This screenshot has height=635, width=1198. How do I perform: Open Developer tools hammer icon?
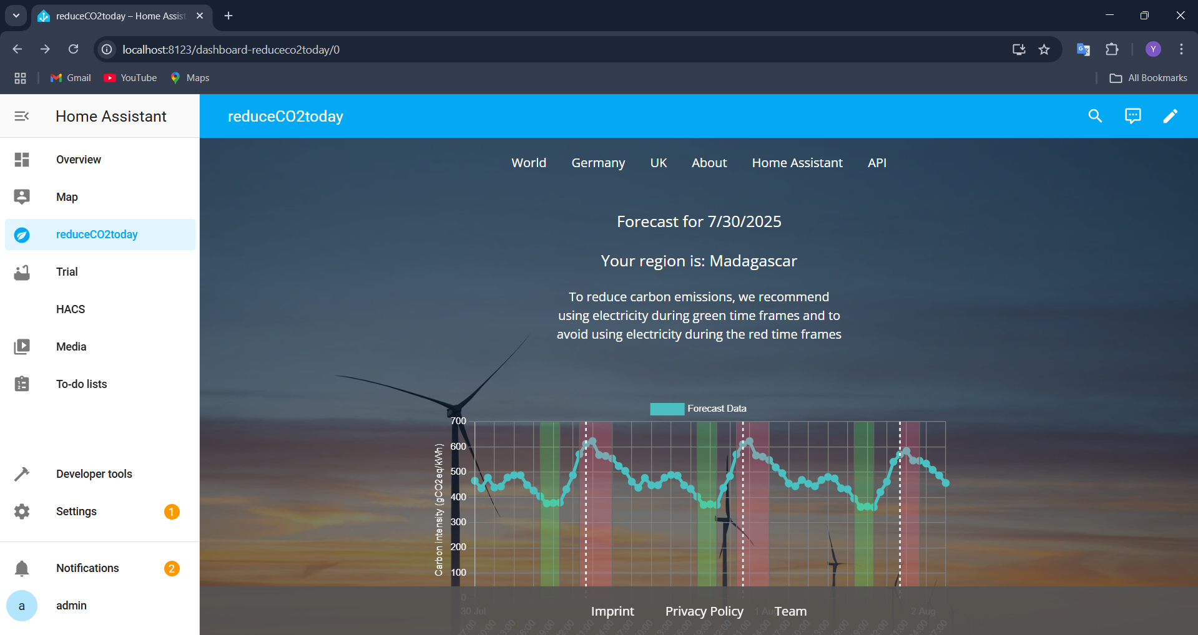coord(22,474)
